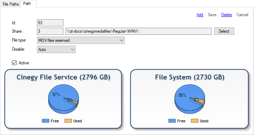Click the Cinegy File Service pie chart
The image size is (254, 135).
(63, 99)
